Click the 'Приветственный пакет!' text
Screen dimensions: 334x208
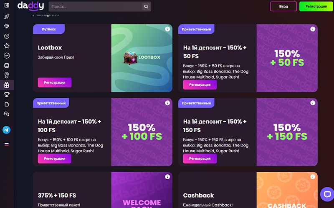59,205
